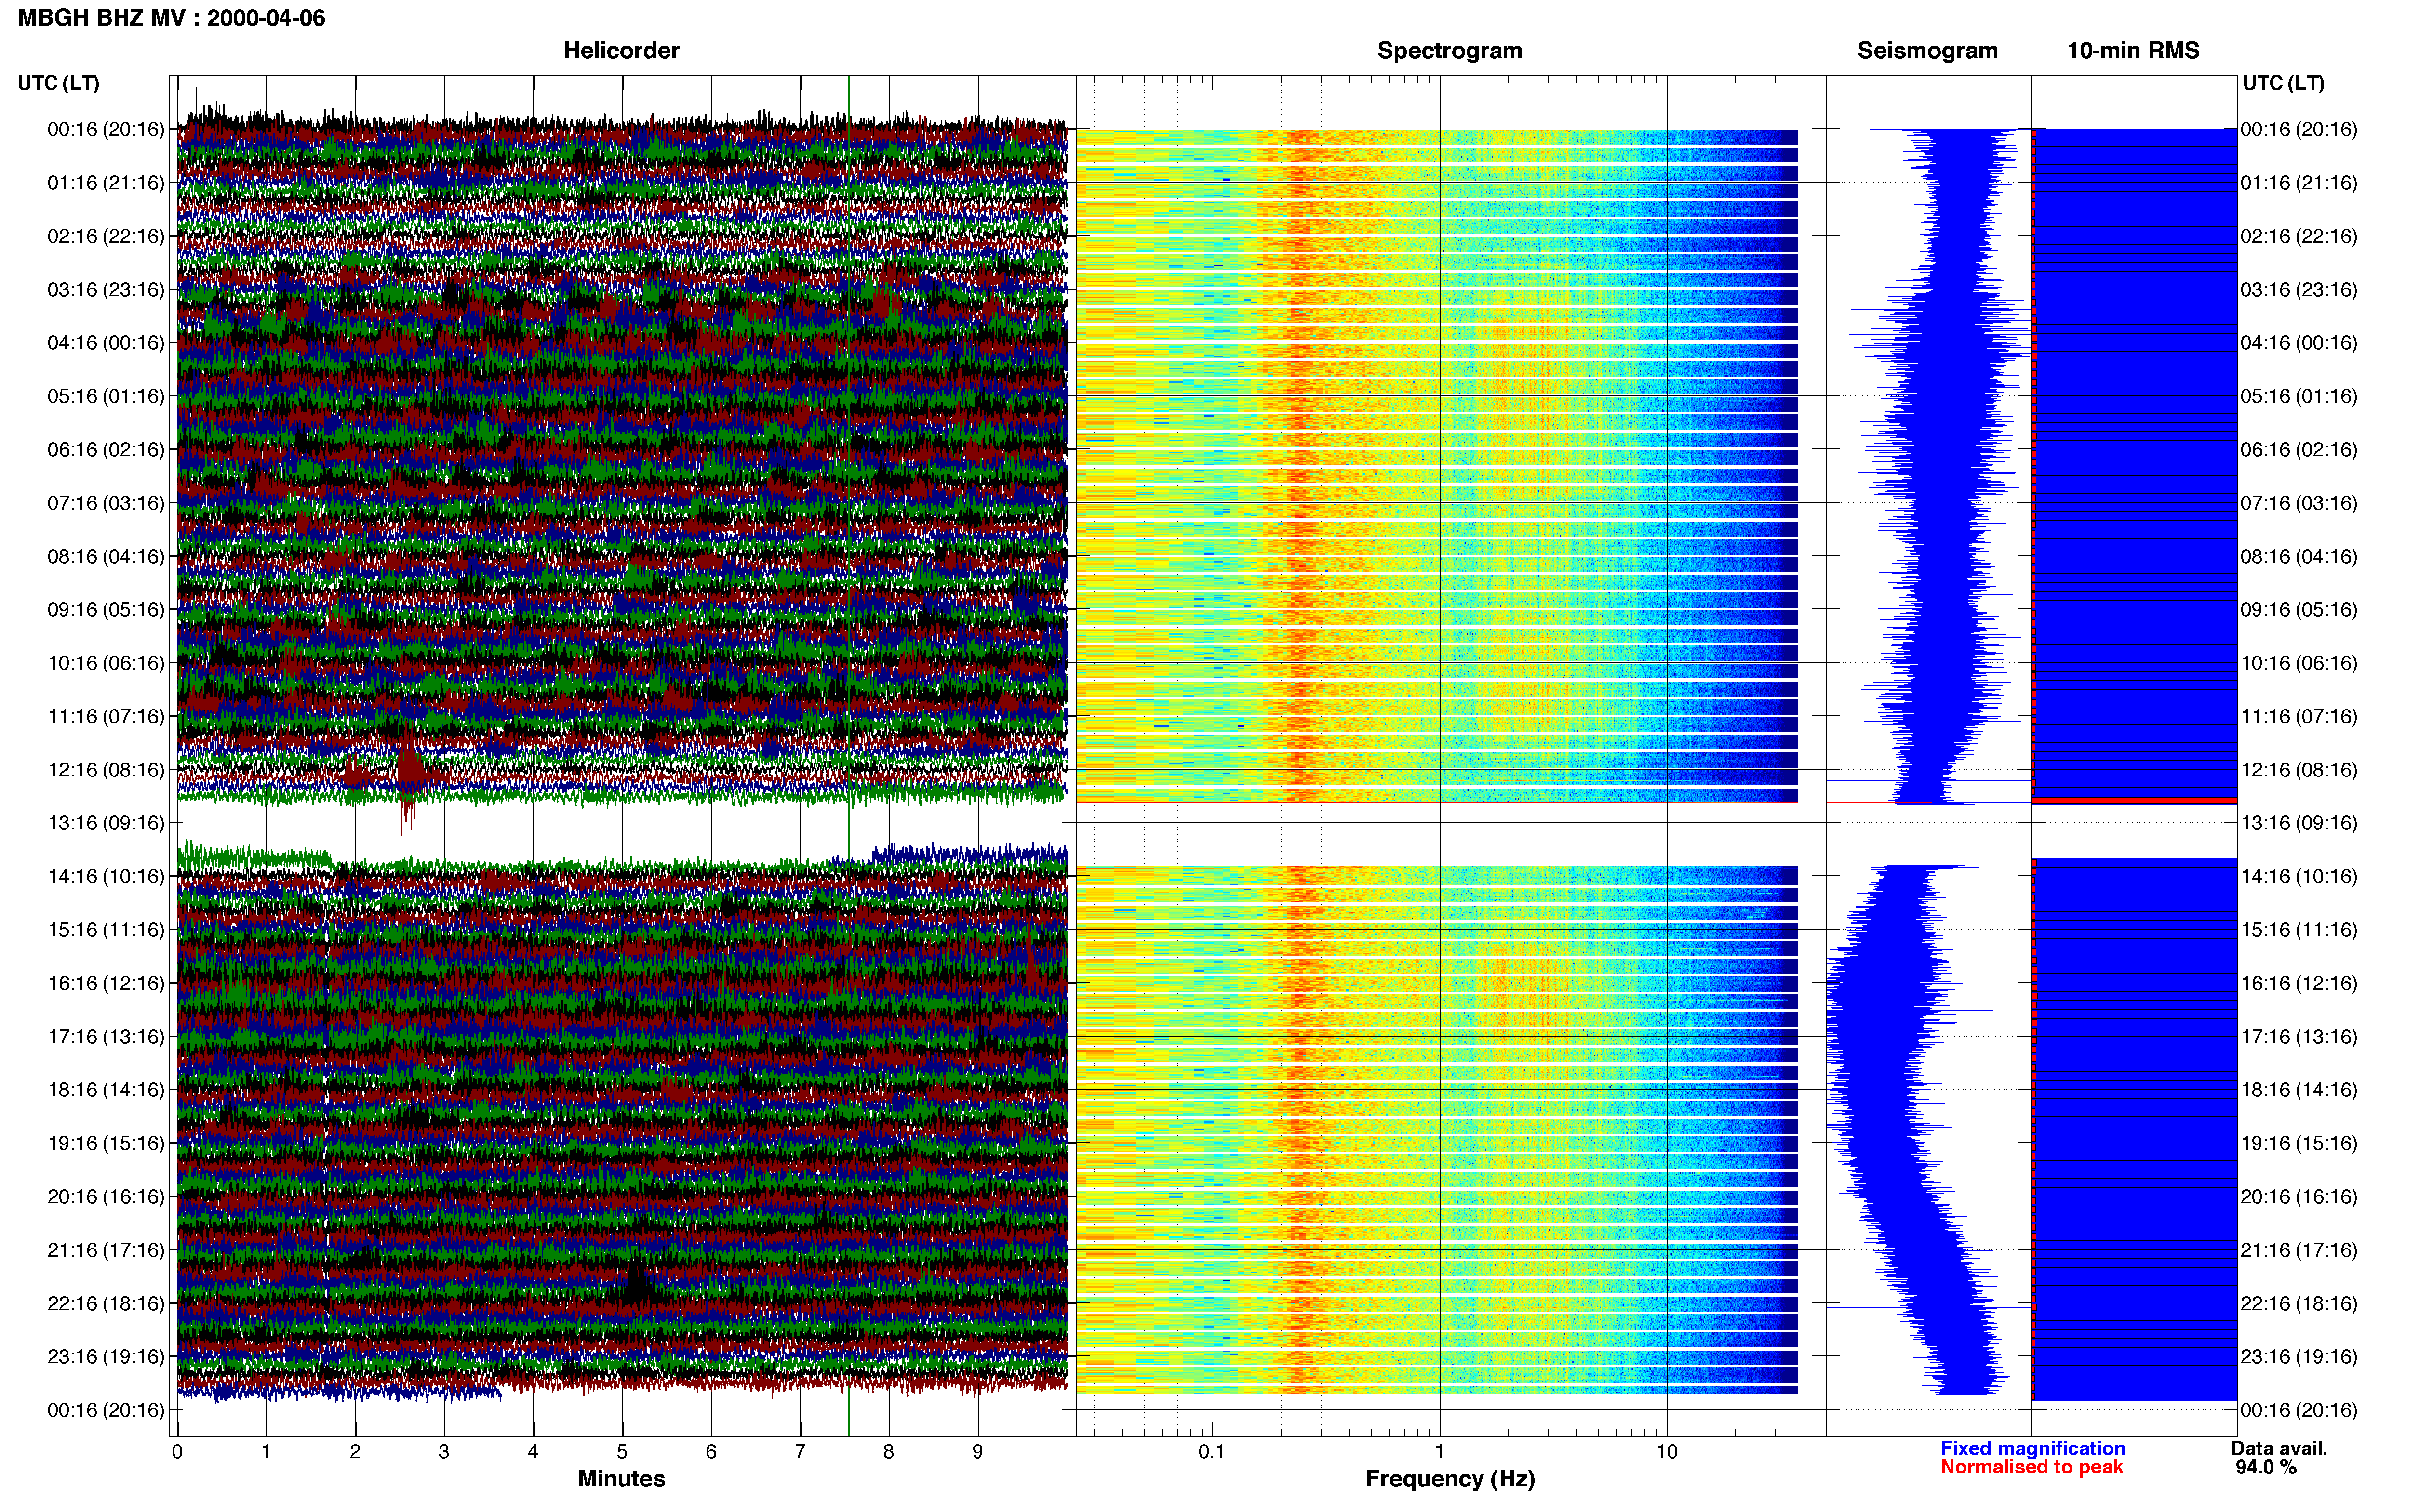The image size is (2419, 1512).
Task: Click the '9' tick on Minutes axis
Action: pos(977,1452)
